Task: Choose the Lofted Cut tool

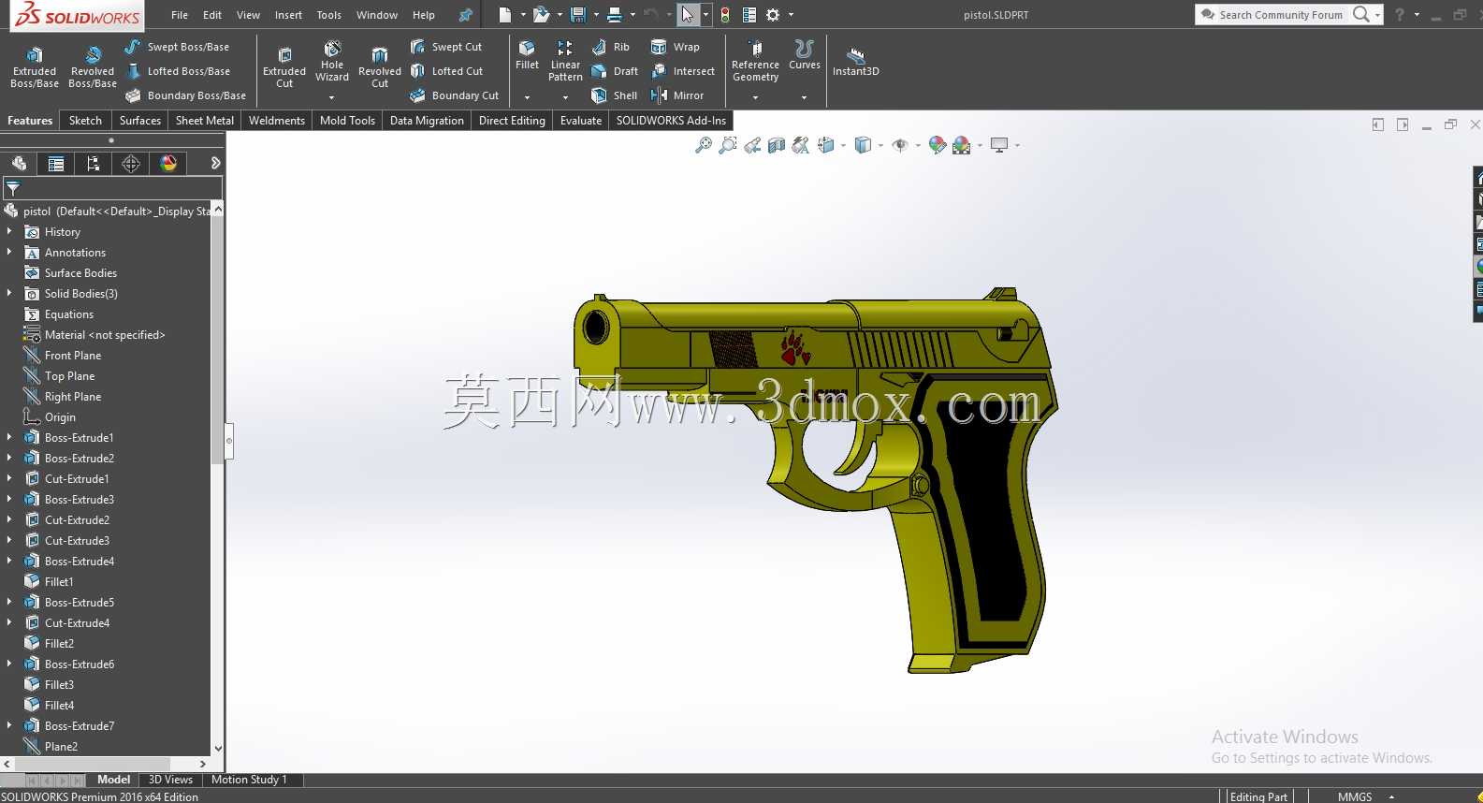Action: 446,71
